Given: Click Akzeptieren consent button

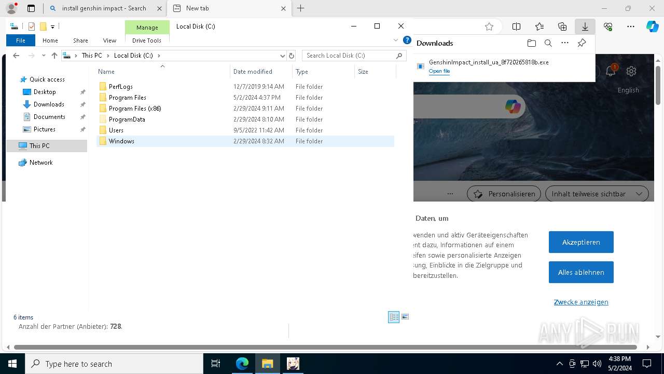Looking at the screenshot, I should pyautogui.click(x=581, y=242).
